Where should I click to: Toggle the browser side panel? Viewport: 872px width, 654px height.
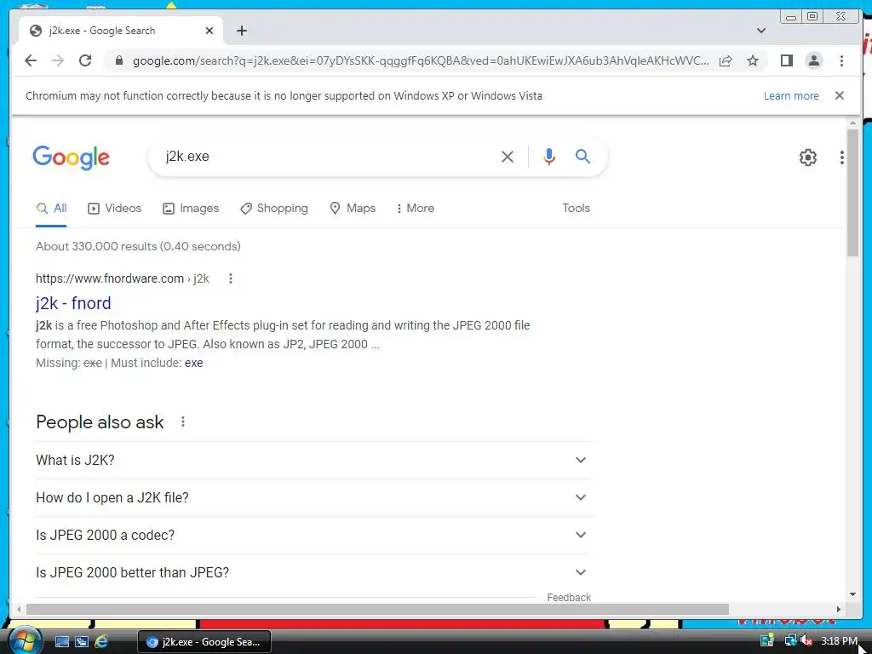click(786, 60)
